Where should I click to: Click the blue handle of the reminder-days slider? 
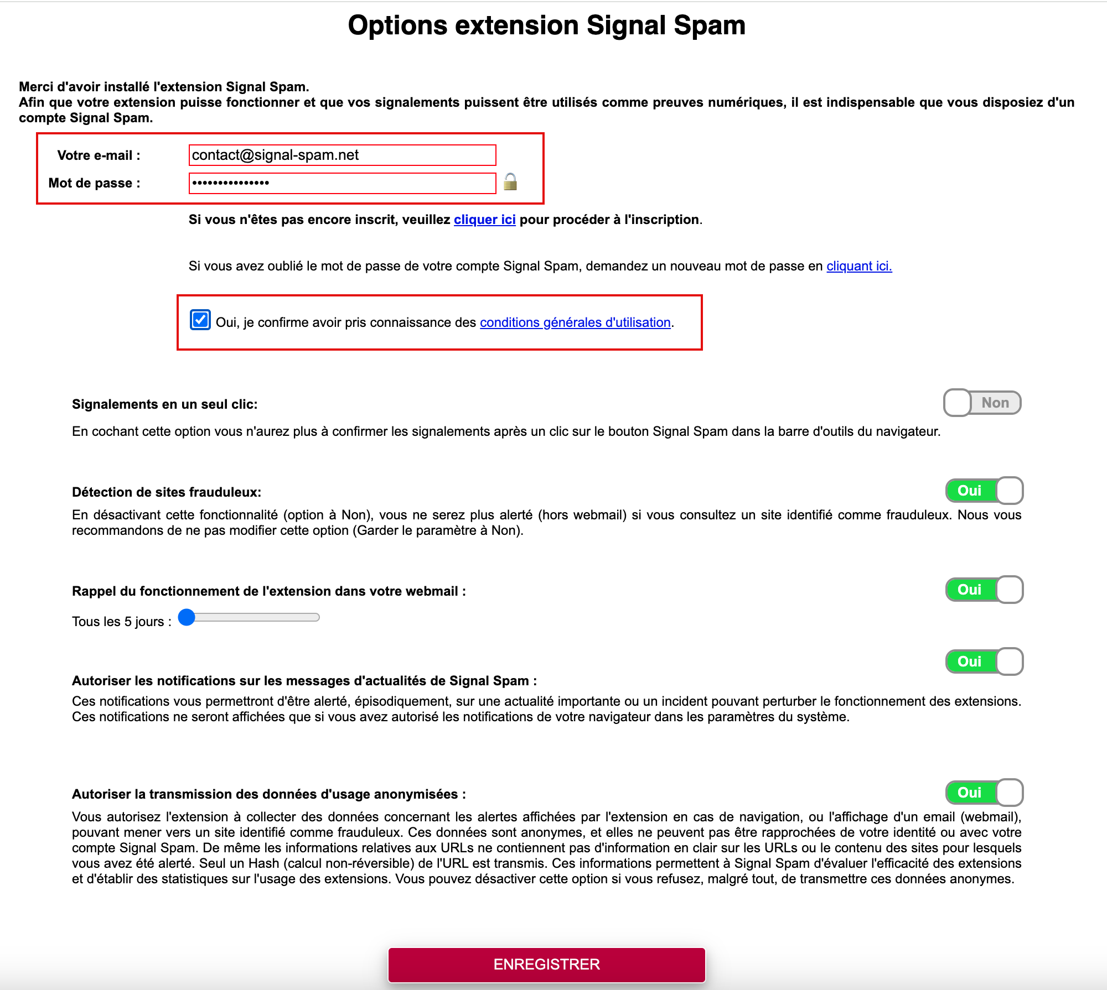point(187,617)
